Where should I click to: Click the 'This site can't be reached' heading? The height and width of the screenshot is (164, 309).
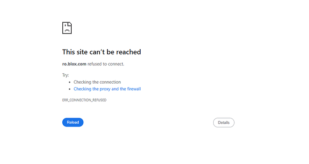102,52
